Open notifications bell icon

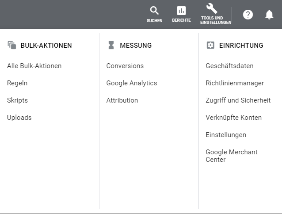(269, 15)
